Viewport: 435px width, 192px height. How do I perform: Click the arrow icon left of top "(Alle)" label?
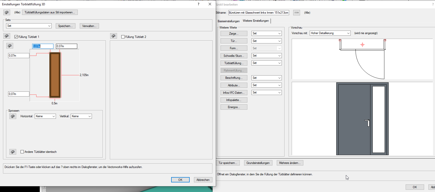pos(7,12)
